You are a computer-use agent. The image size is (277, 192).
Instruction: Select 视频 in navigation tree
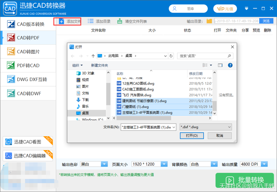tap(83, 80)
